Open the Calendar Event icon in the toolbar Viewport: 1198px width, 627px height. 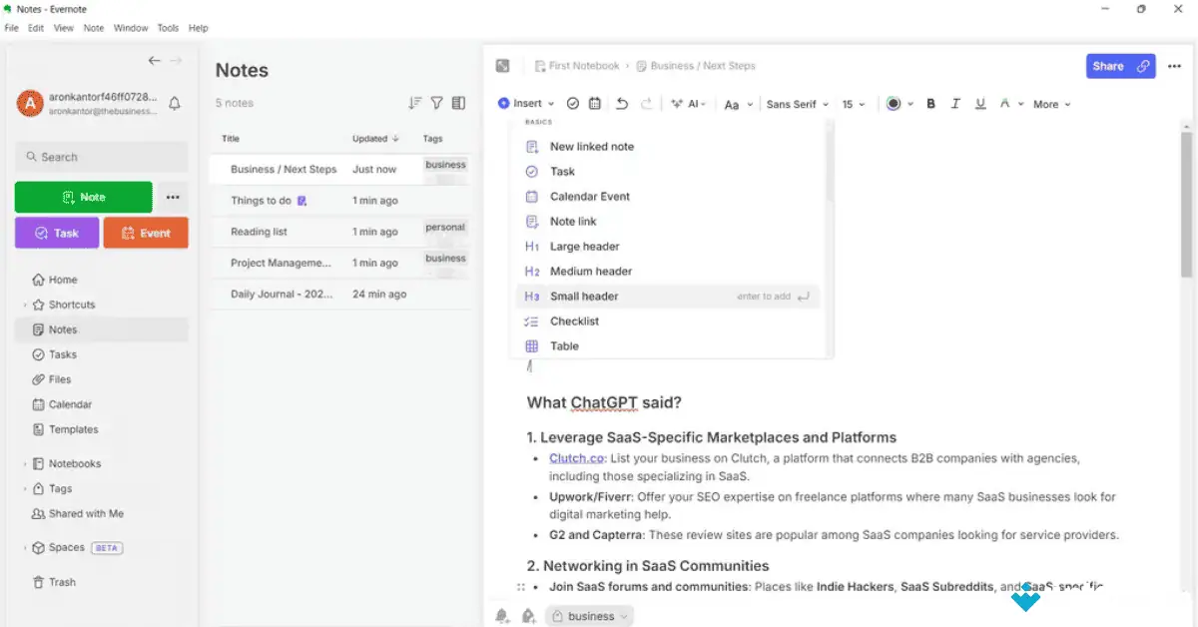(594, 103)
